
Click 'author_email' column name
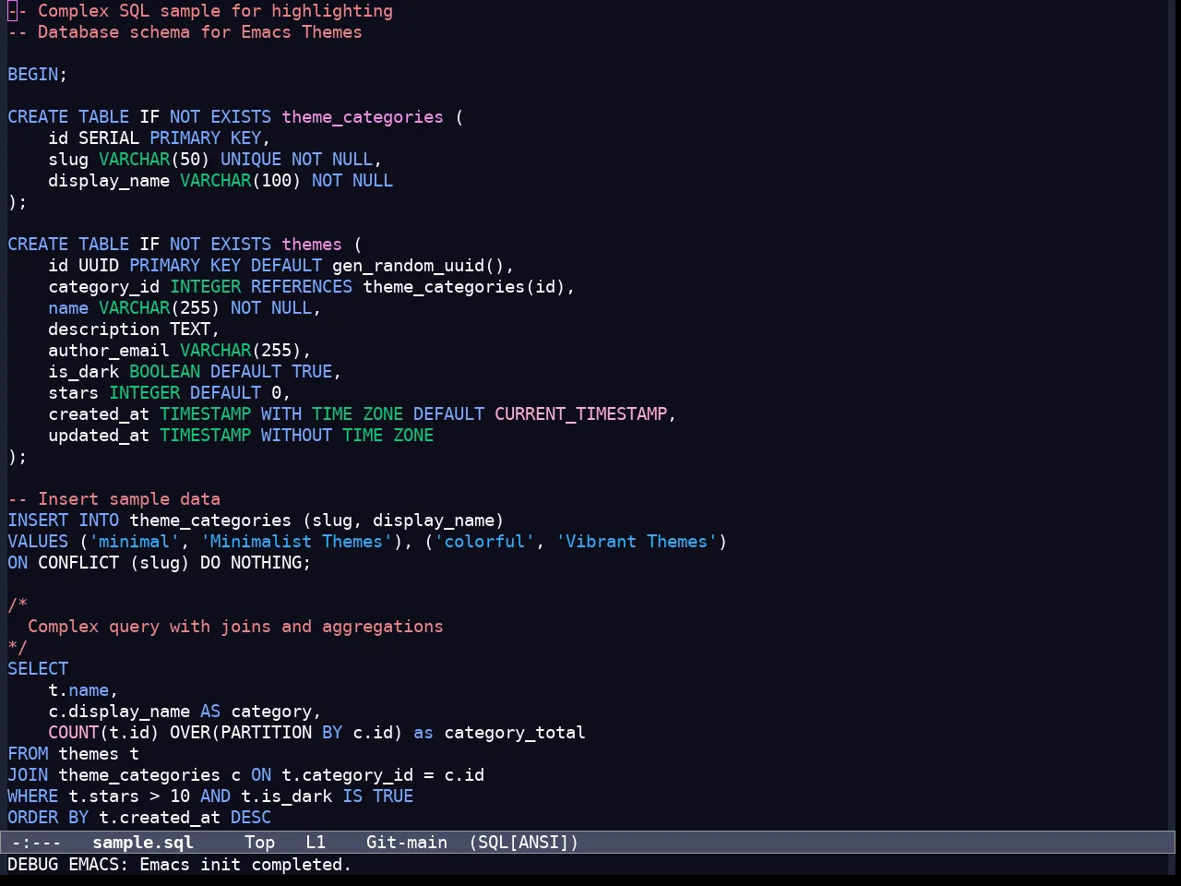click(x=109, y=351)
